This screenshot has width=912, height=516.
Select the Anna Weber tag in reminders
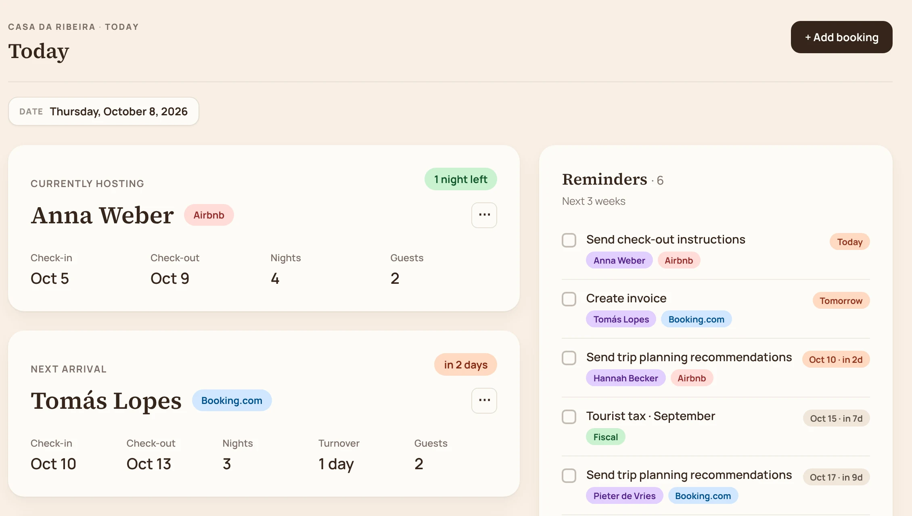pos(619,260)
